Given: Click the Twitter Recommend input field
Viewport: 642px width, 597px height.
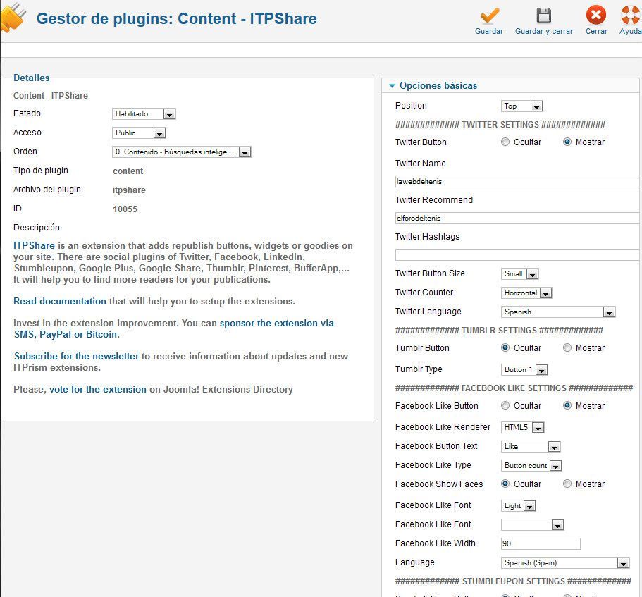Looking at the screenshot, I should point(517,218).
